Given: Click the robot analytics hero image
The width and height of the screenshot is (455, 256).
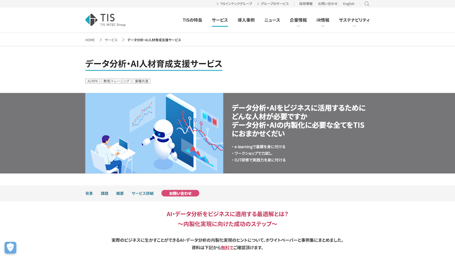Looking at the screenshot, I should (154, 133).
